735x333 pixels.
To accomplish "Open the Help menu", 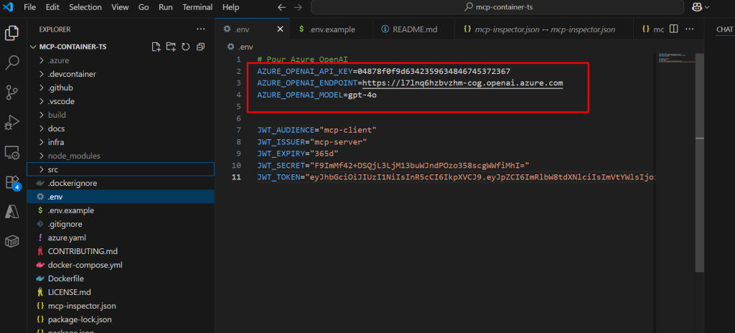I will (x=230, y=7).
